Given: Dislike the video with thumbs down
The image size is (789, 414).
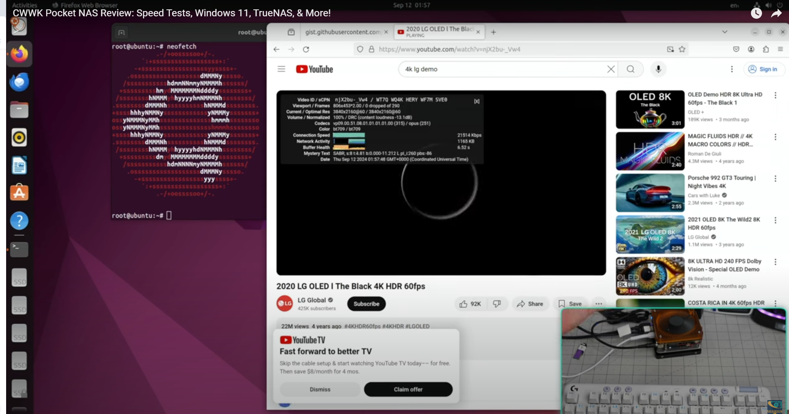Looking at the screenshot, I should [x=497, y=304].
